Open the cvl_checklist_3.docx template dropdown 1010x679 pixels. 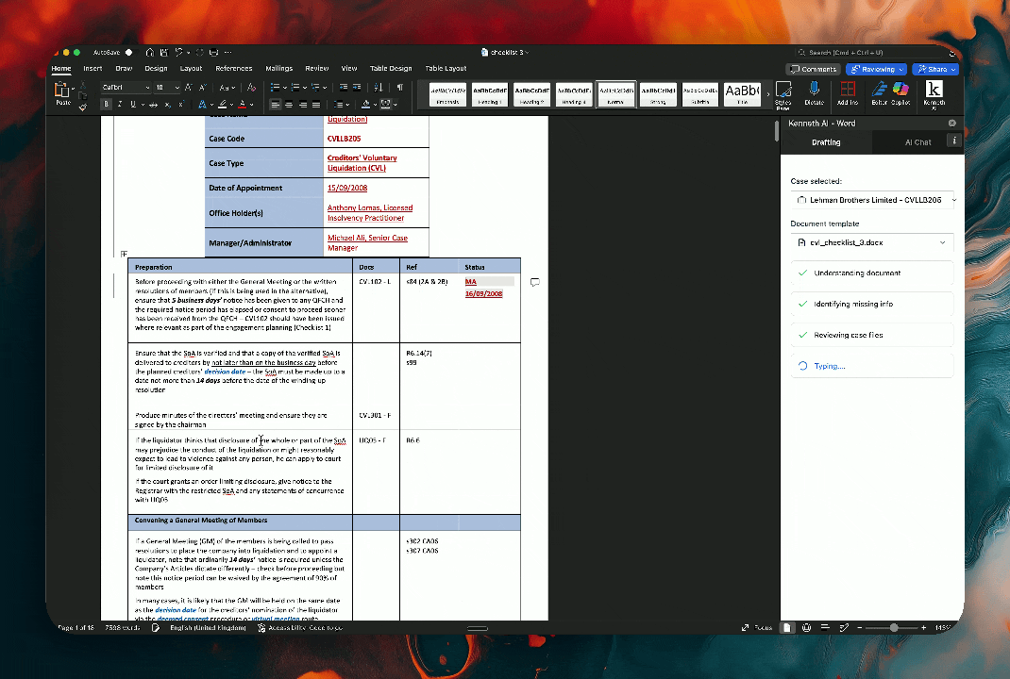tap(873, 242)
